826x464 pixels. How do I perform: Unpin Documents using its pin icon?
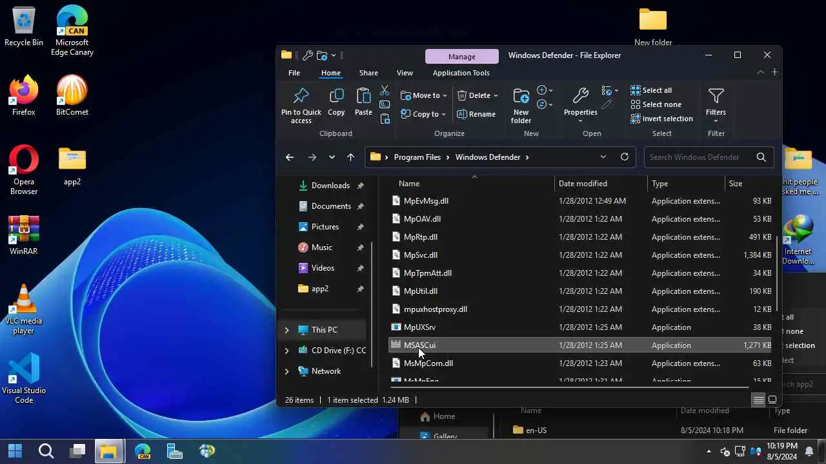click(x=360, y=206)
